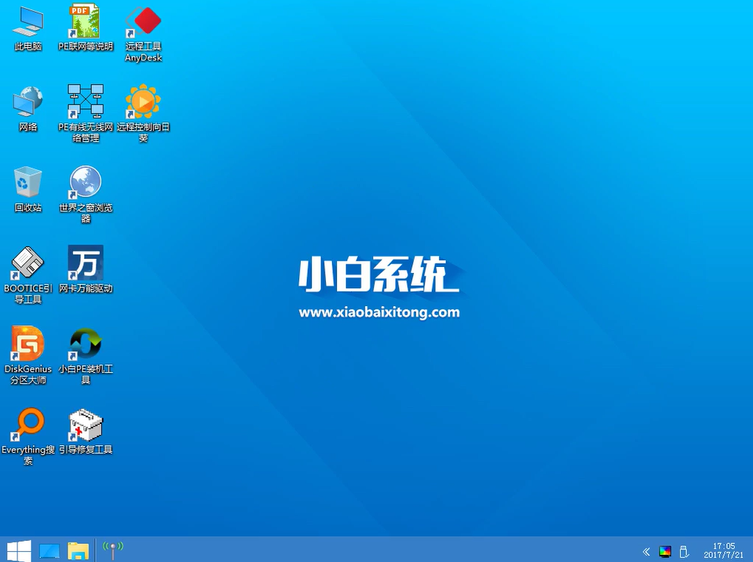Open the Start menu
Image resolution: width=753 pixels, height=562 pixels.
tap(16, 550)
